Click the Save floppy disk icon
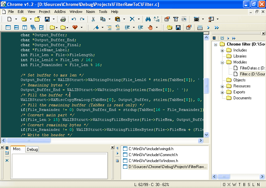The width and height of the screenshot is (266, 188). [x=47, y=19]
